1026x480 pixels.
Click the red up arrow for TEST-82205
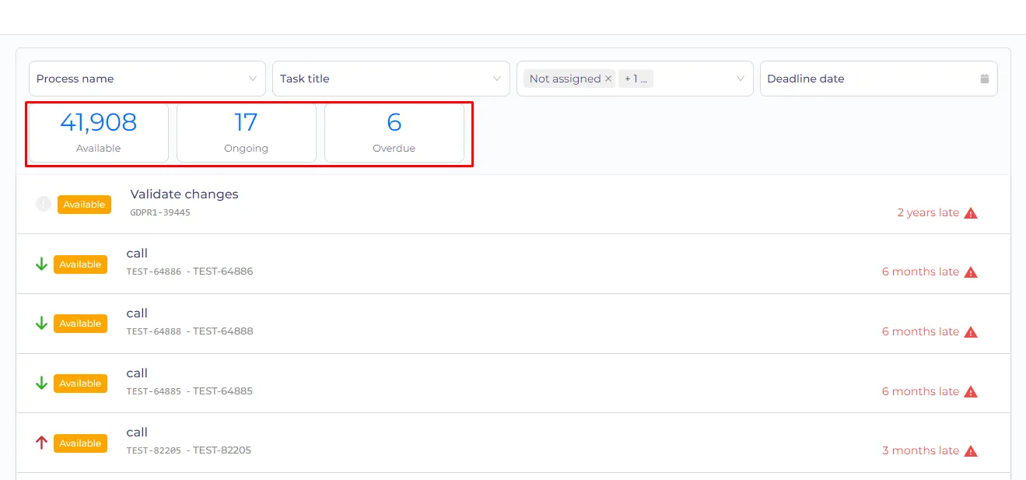42,443
